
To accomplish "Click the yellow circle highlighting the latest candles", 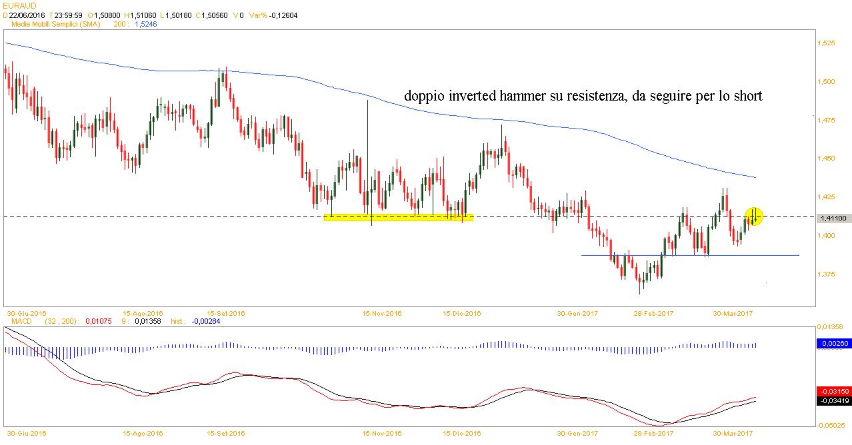I will pos(753,215).
